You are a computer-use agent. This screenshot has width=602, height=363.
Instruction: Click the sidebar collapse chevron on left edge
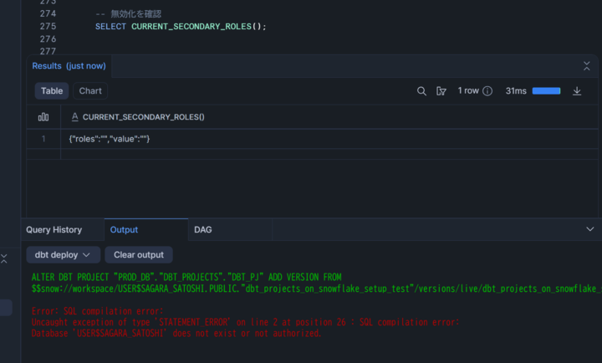(4, 259)
